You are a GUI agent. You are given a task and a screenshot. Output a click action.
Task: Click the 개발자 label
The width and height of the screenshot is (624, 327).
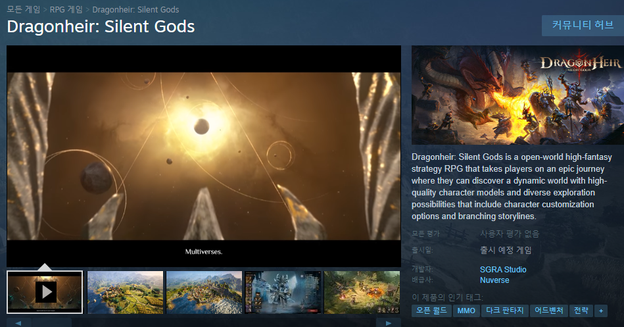(x=422, y=270)
